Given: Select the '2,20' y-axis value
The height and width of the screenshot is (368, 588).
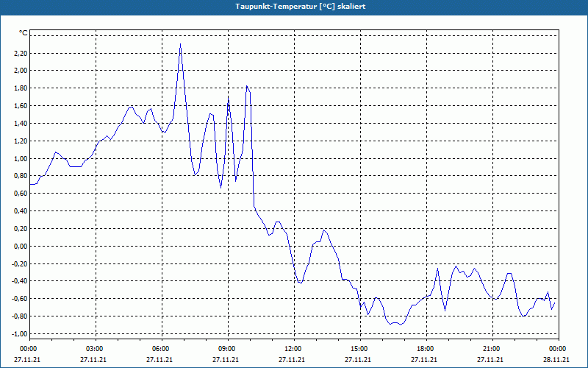Looking at the screenshot, I should (20, 53).
